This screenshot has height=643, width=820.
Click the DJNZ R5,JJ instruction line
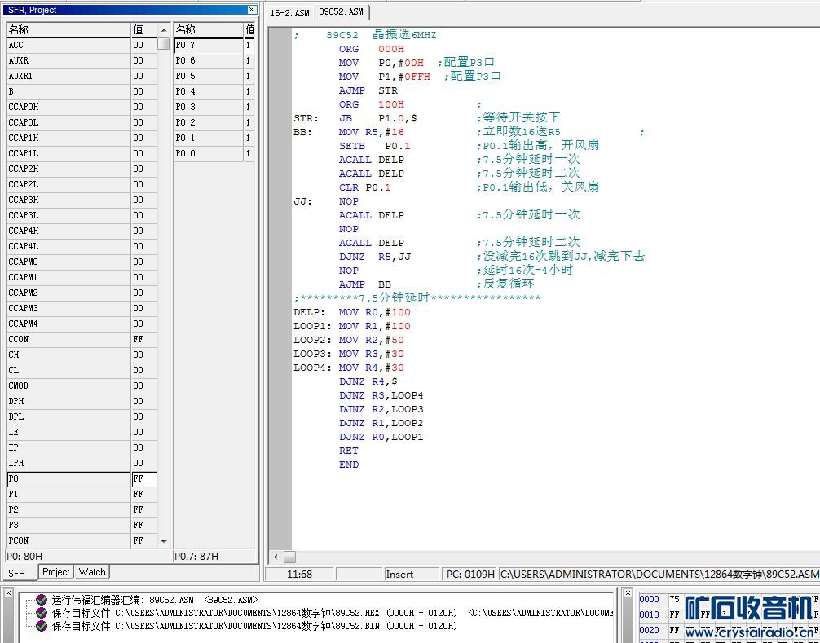374,257
